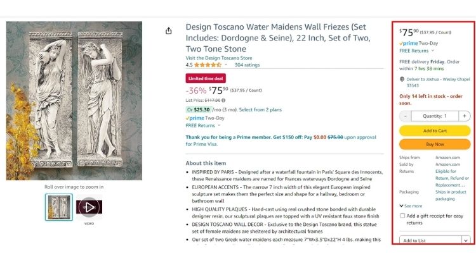Click the Buy Now button
The image size is (476, 253).
[x=435, y=144]
